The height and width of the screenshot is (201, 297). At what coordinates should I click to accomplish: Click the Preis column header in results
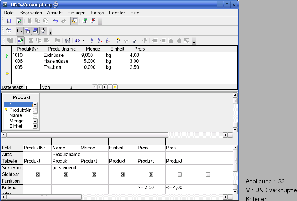pos(139,49)
